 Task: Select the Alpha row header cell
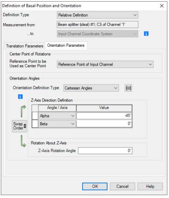35,116
